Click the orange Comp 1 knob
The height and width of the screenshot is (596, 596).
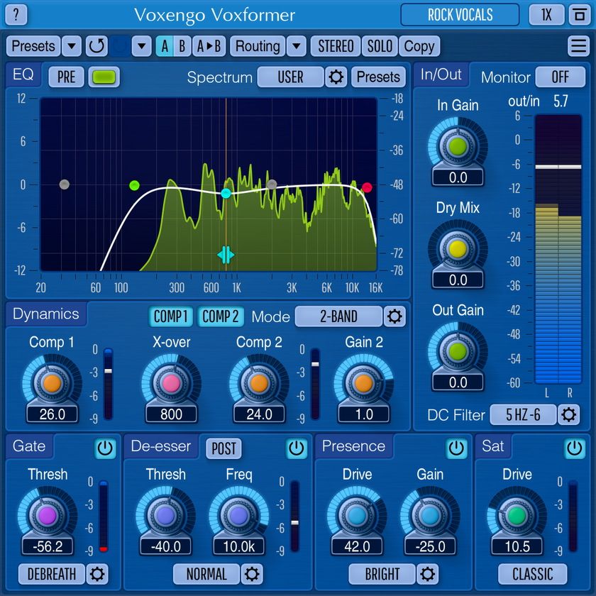(52, 384)
